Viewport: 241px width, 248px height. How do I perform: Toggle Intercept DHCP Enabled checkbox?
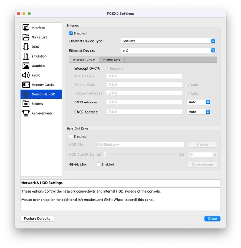(x=107, y=69)
